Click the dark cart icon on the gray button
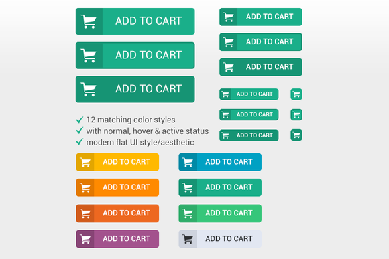Image resolution: width=389 pixels, height=259 pixels. click(x=188, y=239)
